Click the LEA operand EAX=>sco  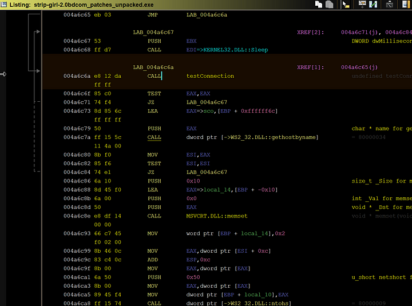[x=200, y=111]
